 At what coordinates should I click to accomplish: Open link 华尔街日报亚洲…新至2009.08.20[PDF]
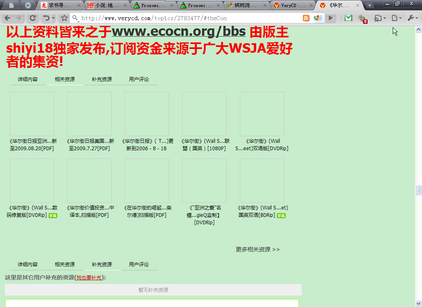pos(32,144)
